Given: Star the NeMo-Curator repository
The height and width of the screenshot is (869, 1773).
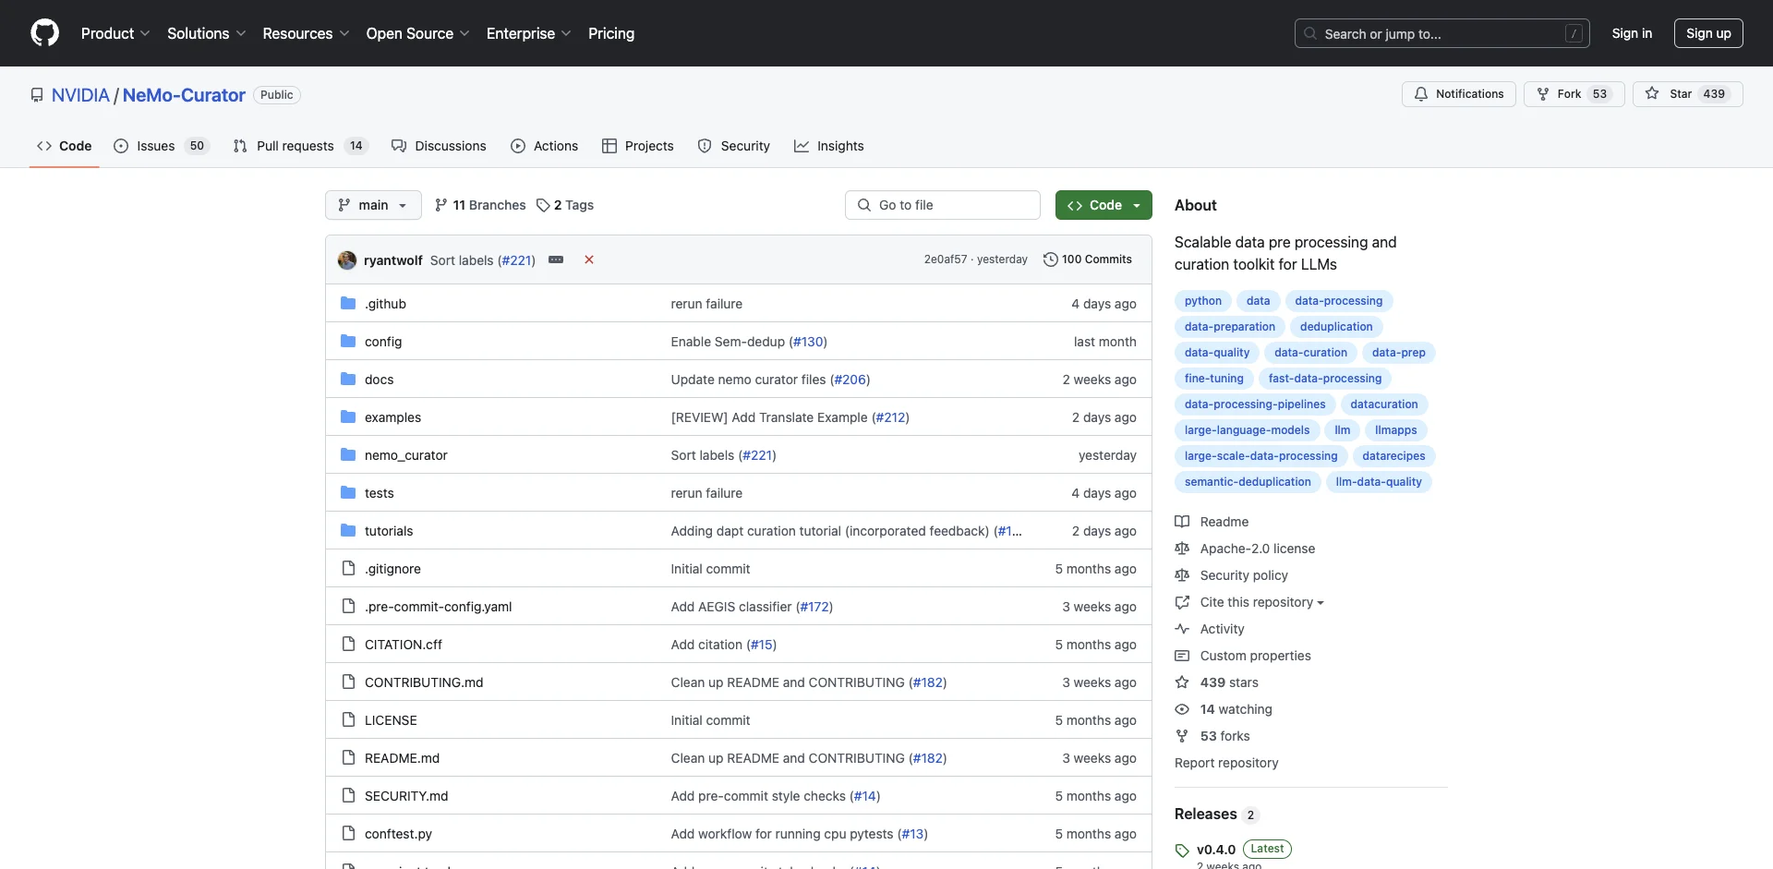Looking at the screenshot, I should click(x=1687, y=94).
